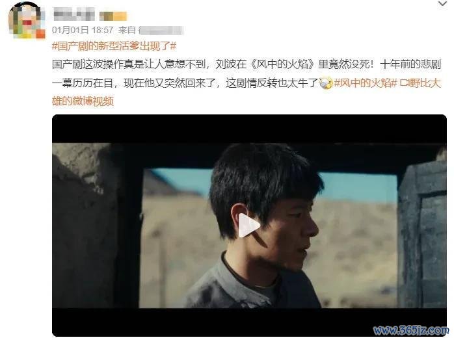Open the 01月01日 18:57 timestamp link

coord(83,30)
